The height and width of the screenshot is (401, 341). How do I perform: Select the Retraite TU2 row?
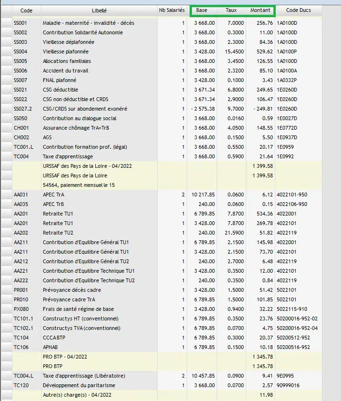59,233
